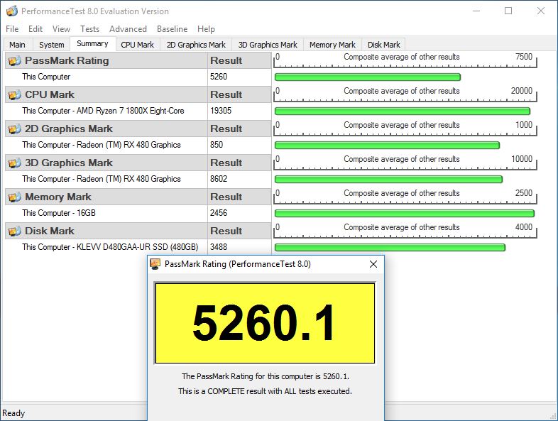
Task: Select the KLEVV D480GAA-UR SSD row text
Action: 110,247
